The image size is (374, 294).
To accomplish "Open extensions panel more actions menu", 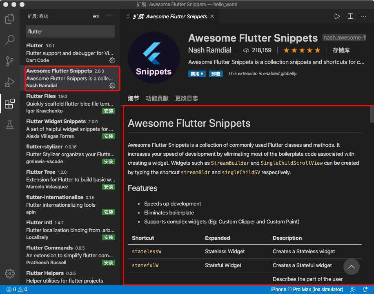I will point(109,16).
